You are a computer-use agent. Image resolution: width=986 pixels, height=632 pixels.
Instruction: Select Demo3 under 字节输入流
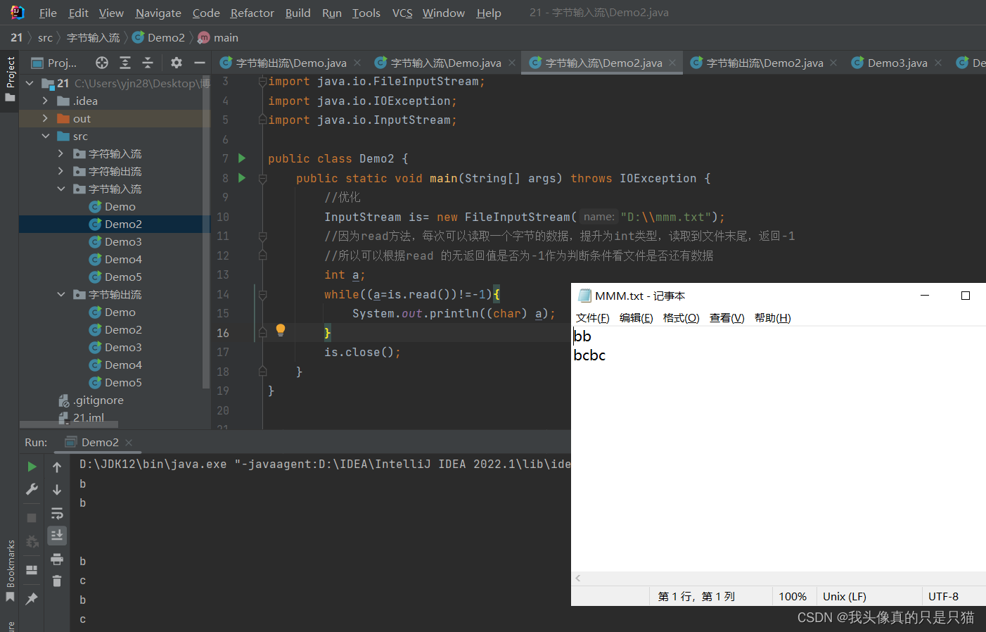point(123,241)
